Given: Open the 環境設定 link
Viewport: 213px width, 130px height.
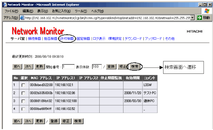Looking at the screenshot, I should tap(115, 39).
